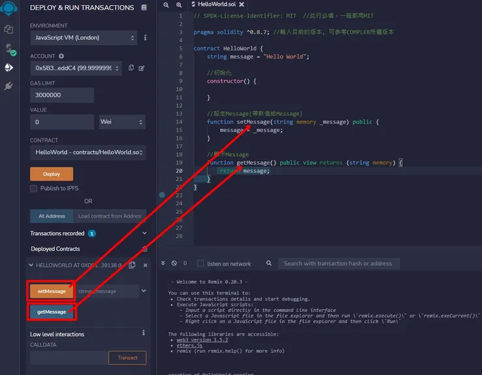Screen dimensions: 482x375
Task: Click the orange Deploy button
Action: (51, 174)
